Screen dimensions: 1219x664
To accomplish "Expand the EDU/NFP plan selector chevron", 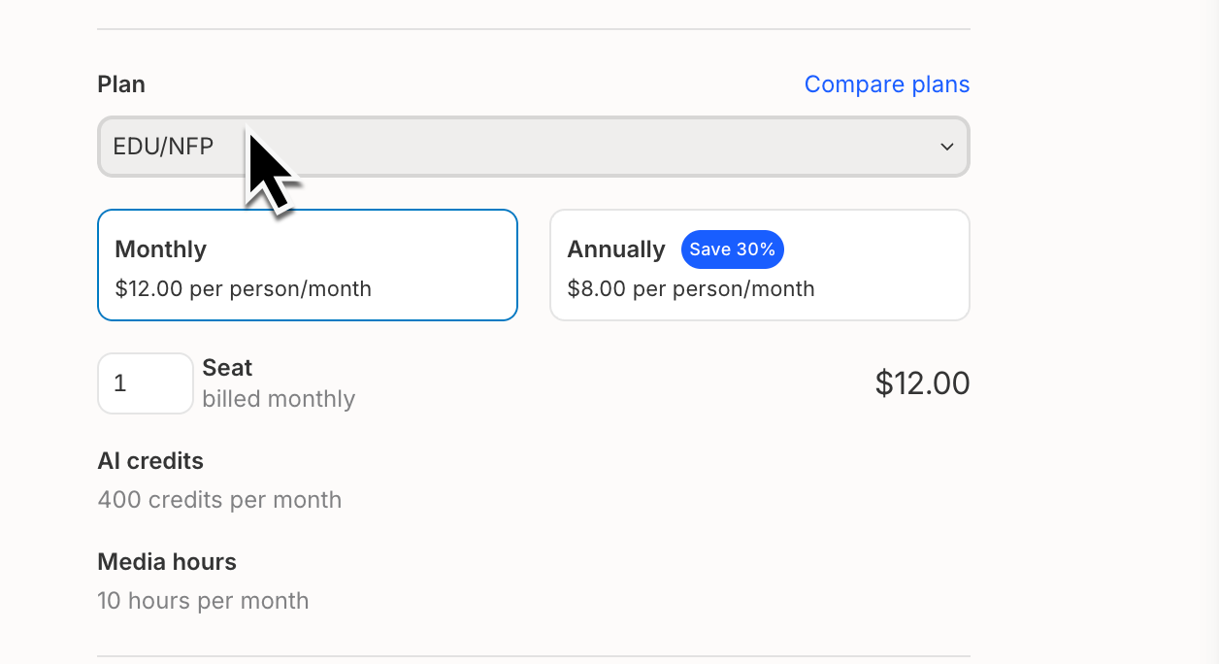I will pos(946,146).
